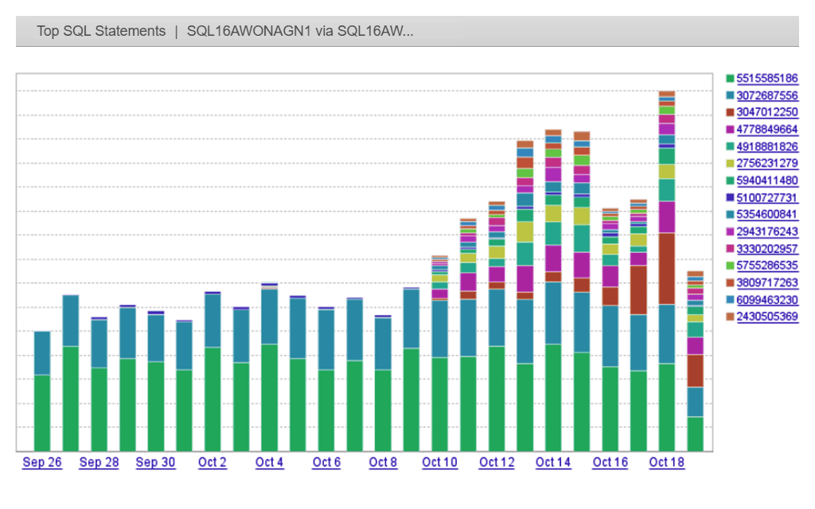This screenshot has height=509, width=815.
Task: Open the Oct 18 date link
Action: [x=667, y=462]
